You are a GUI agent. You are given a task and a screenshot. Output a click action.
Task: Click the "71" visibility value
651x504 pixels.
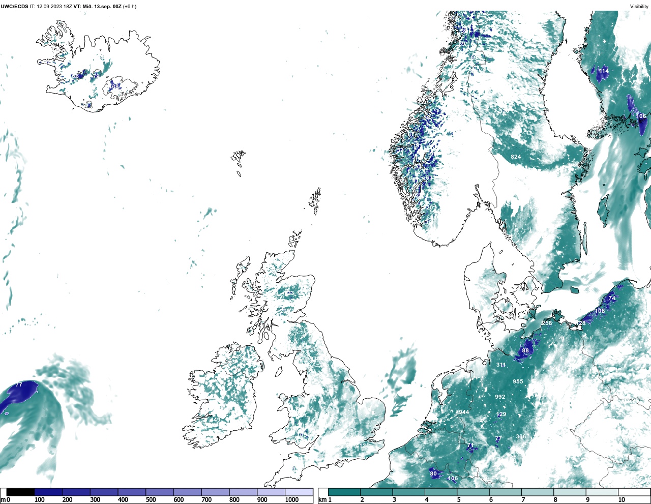(470, 446)
